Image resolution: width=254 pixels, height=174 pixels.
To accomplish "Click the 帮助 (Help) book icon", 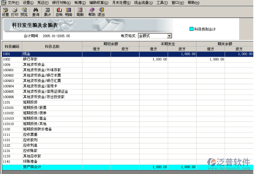I will pos(92,12).
